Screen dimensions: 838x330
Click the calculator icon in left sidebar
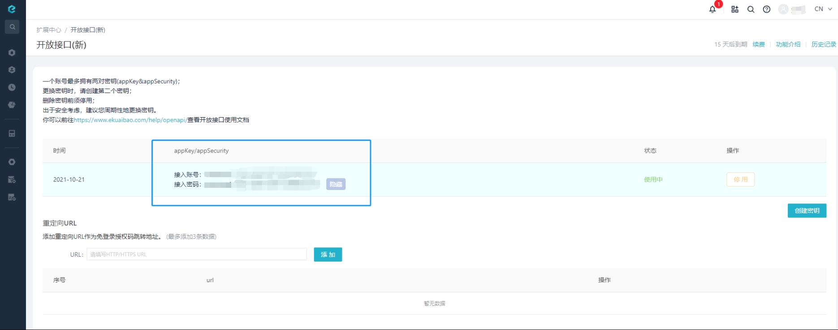pos(12,134)
